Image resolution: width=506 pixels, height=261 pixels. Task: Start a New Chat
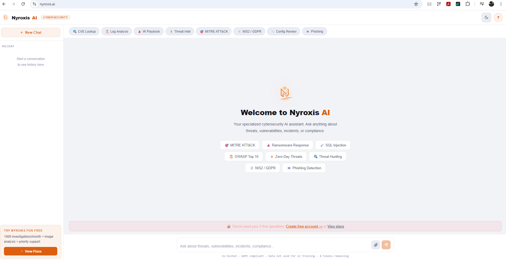click(31, 32)
